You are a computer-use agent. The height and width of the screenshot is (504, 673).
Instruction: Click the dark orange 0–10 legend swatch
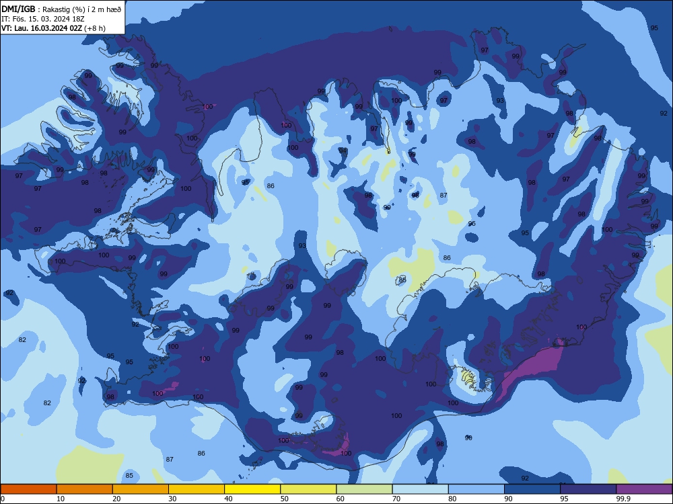[x=28, y=489]
